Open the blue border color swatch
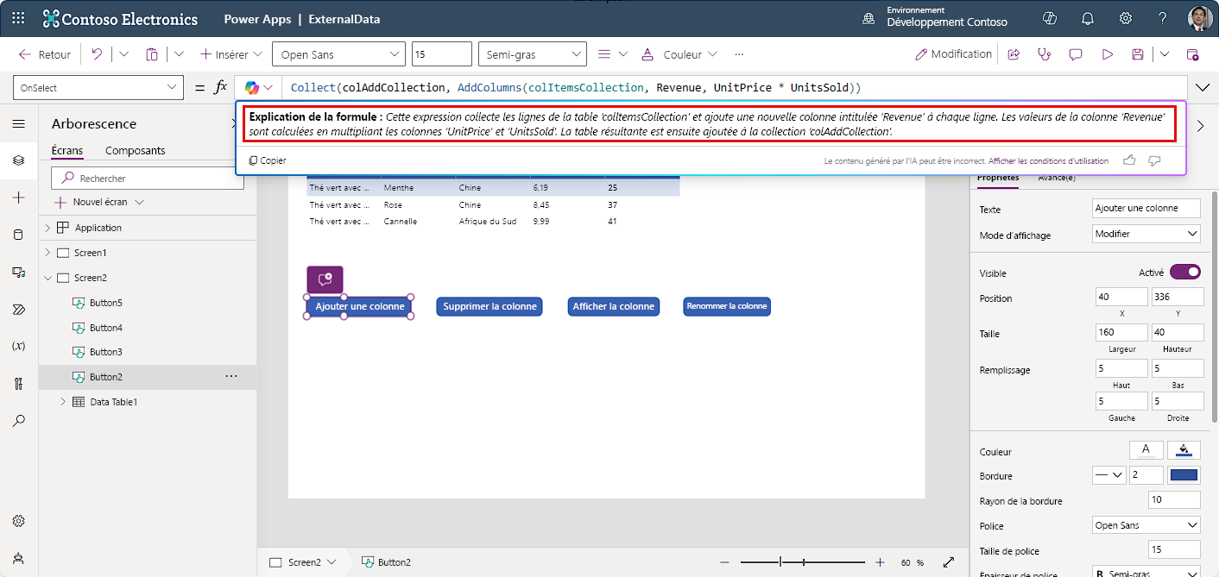Image resolution: width=1219 pixels, height=577 pixels. [x=1184, y=475]
